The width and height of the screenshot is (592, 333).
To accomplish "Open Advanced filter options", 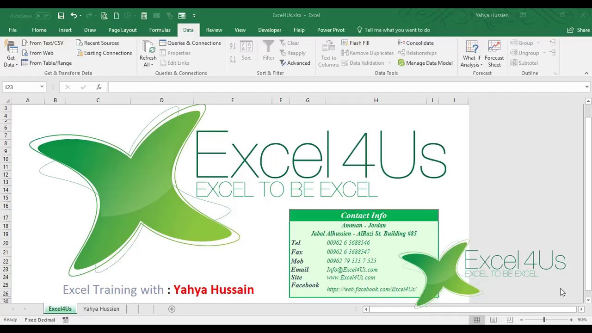I will (295, 63).
